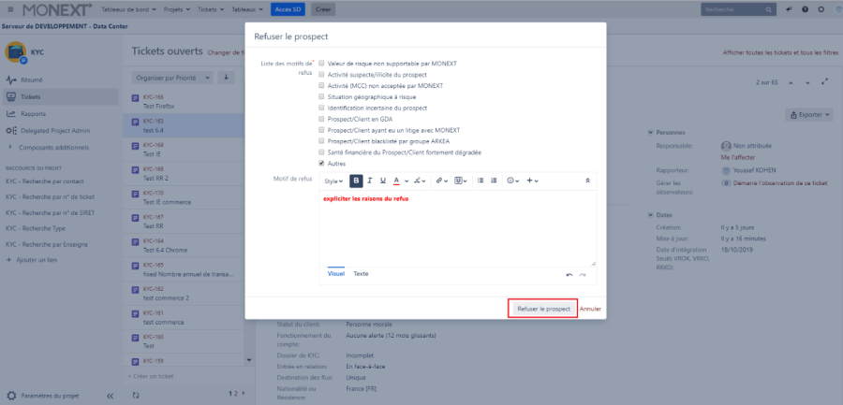Click the undo arrow in the editor
Screen dimensions: 843x405
click(569, 275)
